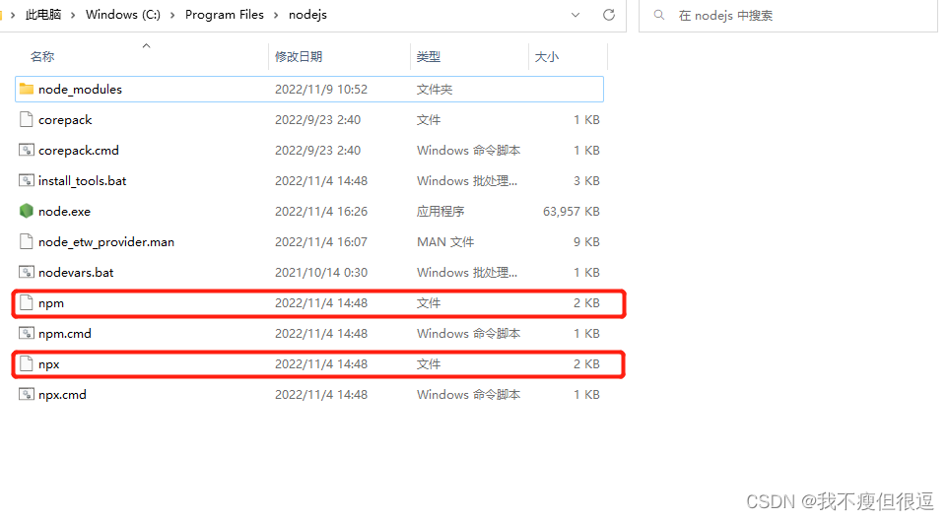Click the 2021/10/14 0:30 date of nodevars.bat

[x=321, y=272]
